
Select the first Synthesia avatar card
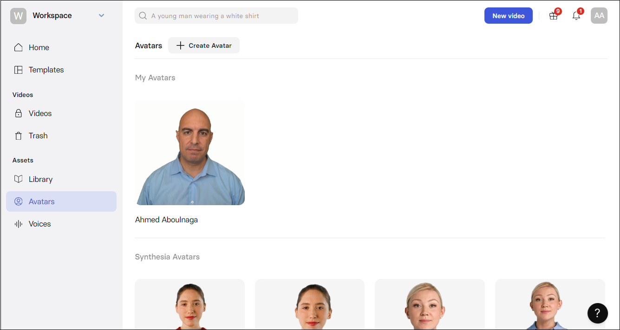pos(189,304)
